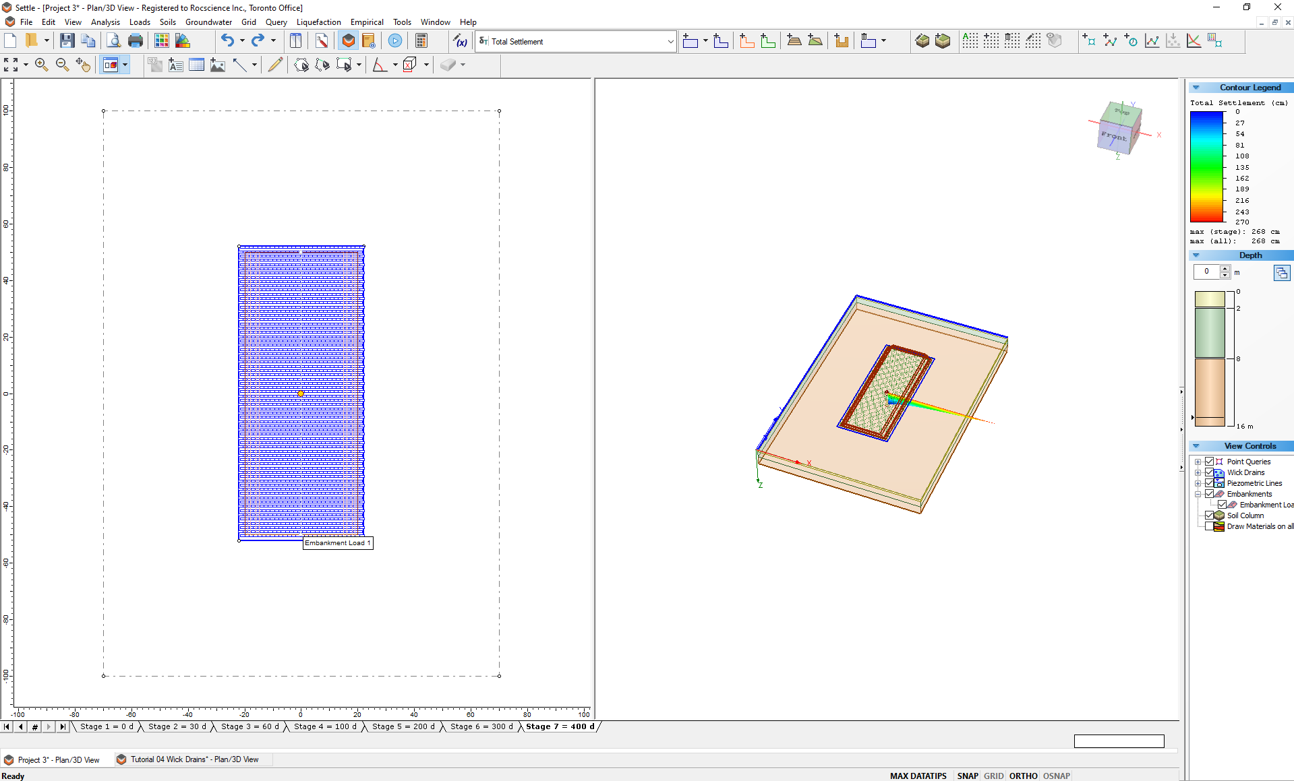Click the Zoom In magnifier icon
The image size is (1294, 781).
click(41, 65)
